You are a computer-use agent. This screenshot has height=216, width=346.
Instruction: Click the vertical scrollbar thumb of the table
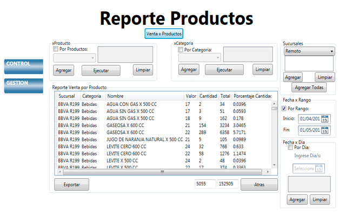click(x=274, y=109)
